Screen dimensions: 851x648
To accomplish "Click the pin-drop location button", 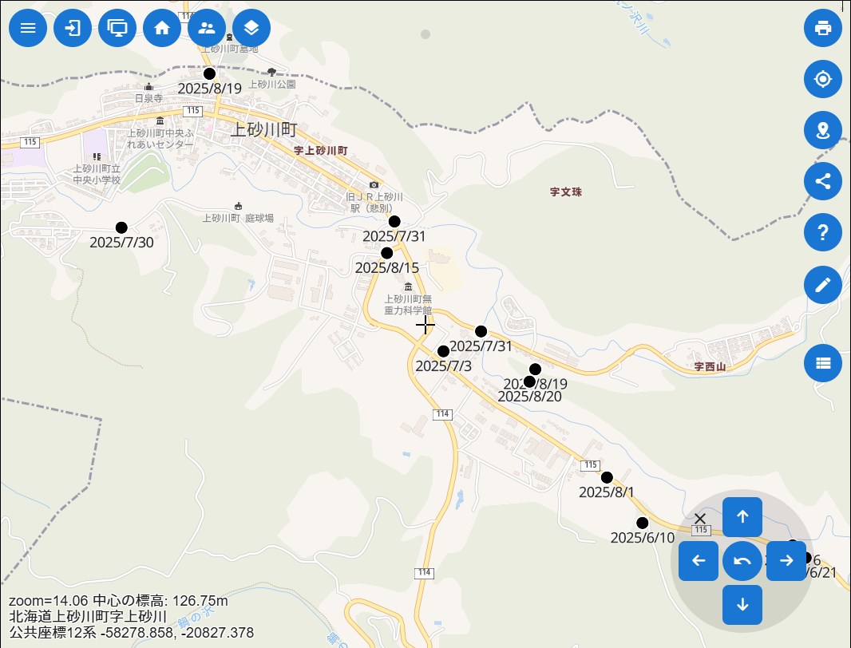I will tap(823, 130).
